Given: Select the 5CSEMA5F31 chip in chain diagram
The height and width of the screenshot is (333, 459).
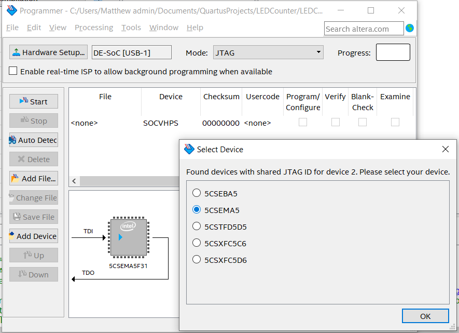Looking at the screenshot, I should [x=129, y=237].
